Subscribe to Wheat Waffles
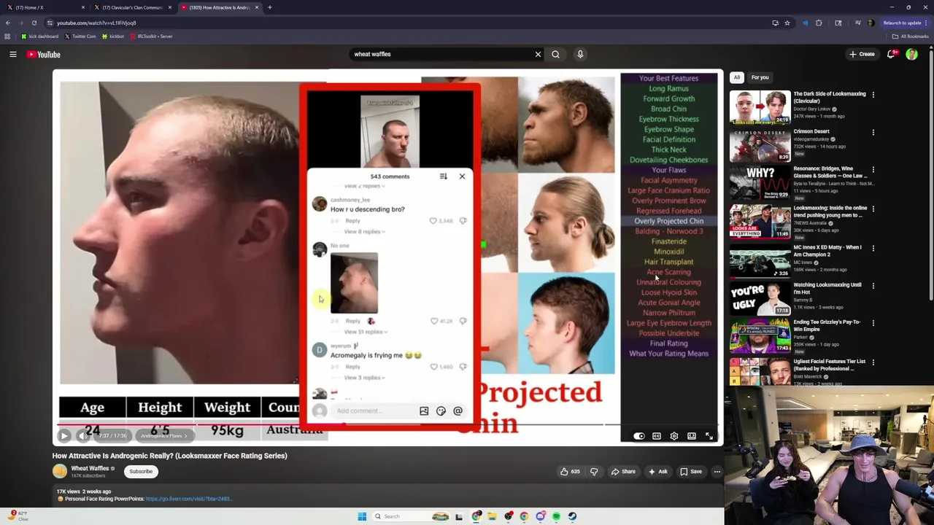The image size is (934, 525). point(141,472)
